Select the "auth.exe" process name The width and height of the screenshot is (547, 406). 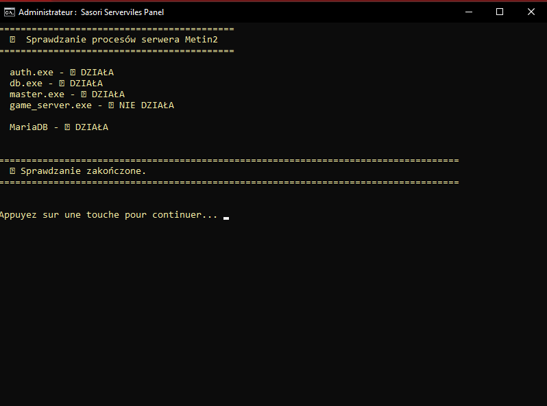click(31, 73)
